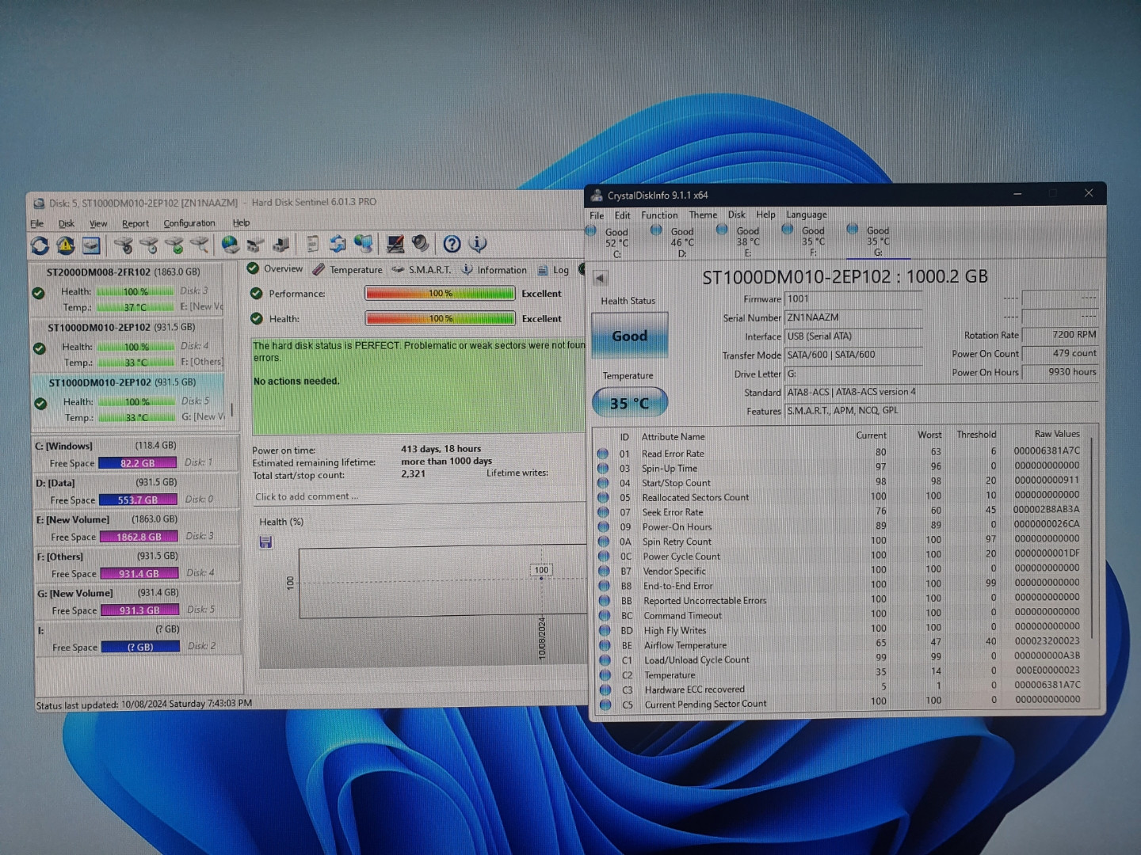This screenshot has width=1141, height=855.
Task: Click the Firmware field showing 1001
Action: 853,299
